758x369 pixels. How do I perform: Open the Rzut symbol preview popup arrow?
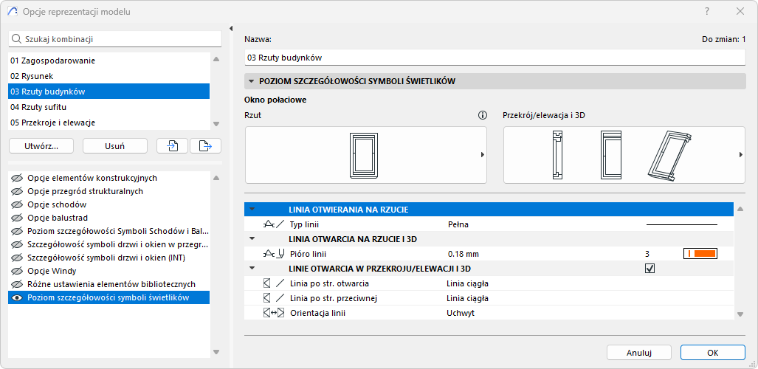(482, 155)
